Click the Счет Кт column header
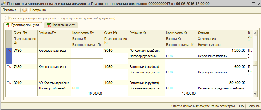The image size is (261, 110). [x=116, y=33]
